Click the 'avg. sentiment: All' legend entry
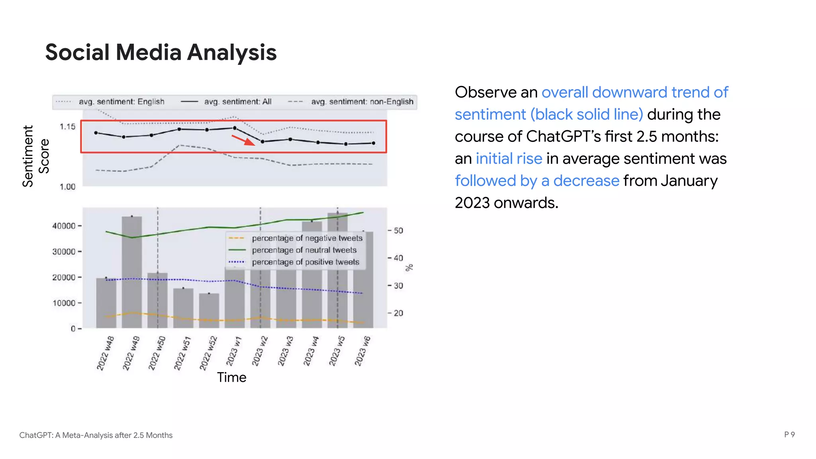This screenshot has width=816, height=459. (237, 102)
